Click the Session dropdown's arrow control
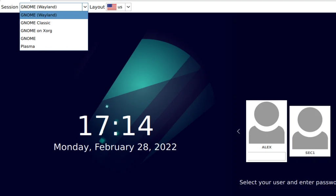336x196 pixels. point(85,7)
